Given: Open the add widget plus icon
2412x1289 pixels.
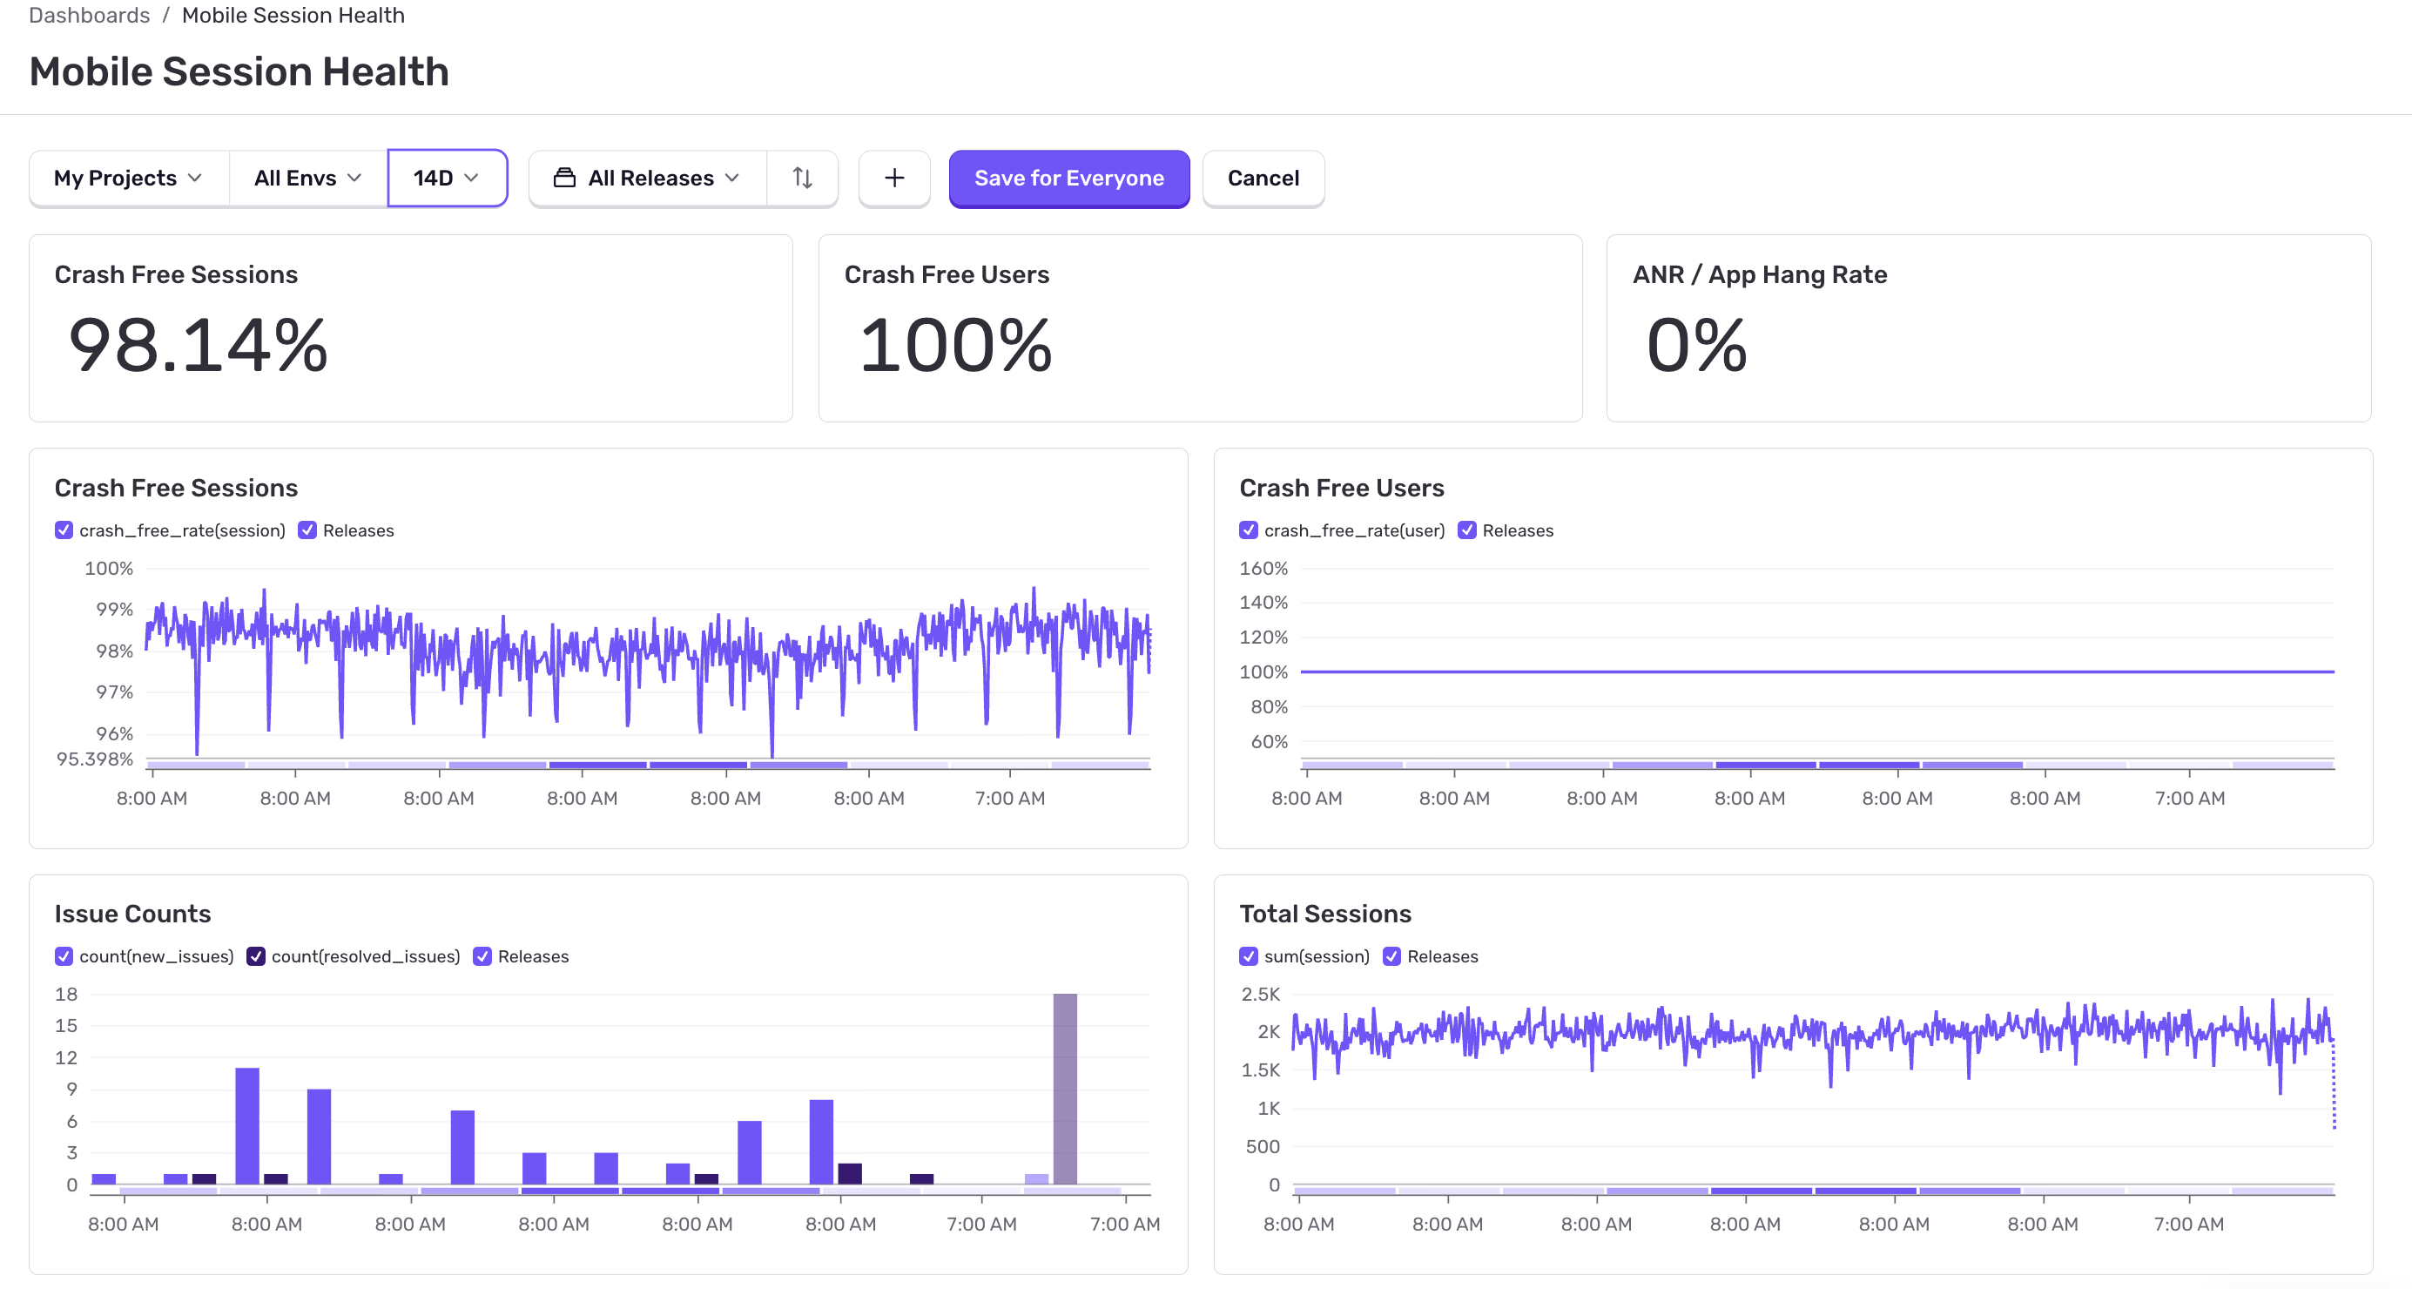Looking at the screenshot, I should coord(893,178).
